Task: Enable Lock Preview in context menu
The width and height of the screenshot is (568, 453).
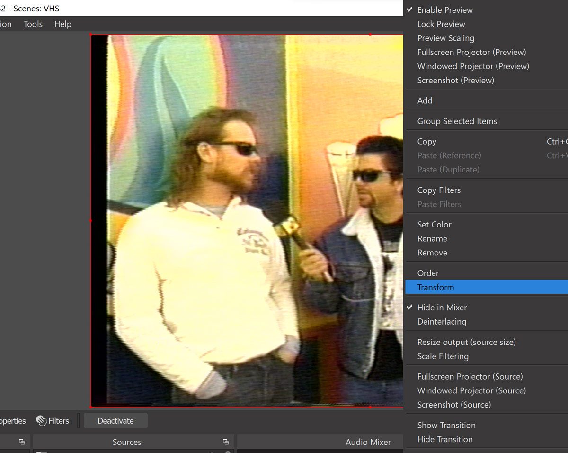Action: 441,24
